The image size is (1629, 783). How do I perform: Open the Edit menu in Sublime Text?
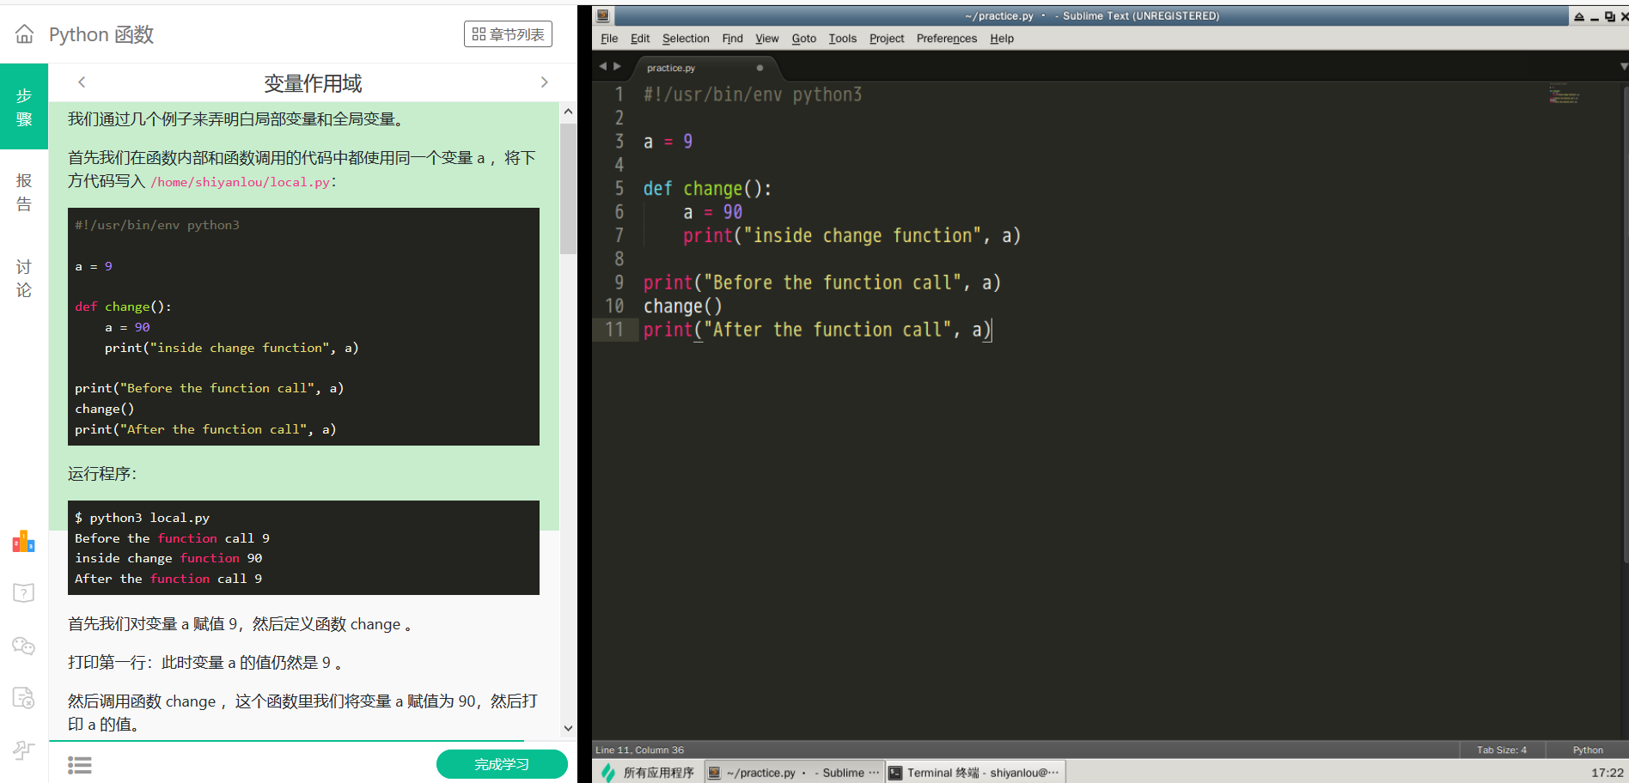640,39
